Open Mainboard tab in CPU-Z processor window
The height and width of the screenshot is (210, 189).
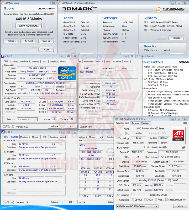[x=25, y=62]
